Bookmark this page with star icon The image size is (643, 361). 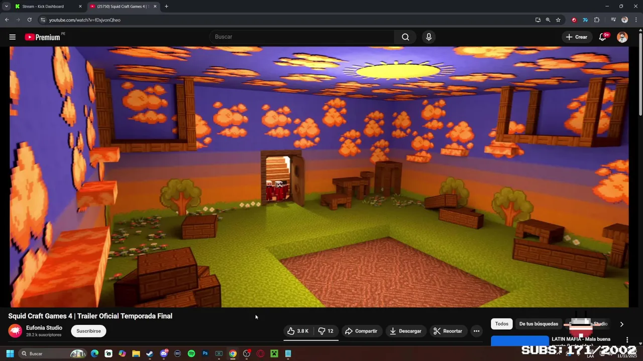pos(558,20)
